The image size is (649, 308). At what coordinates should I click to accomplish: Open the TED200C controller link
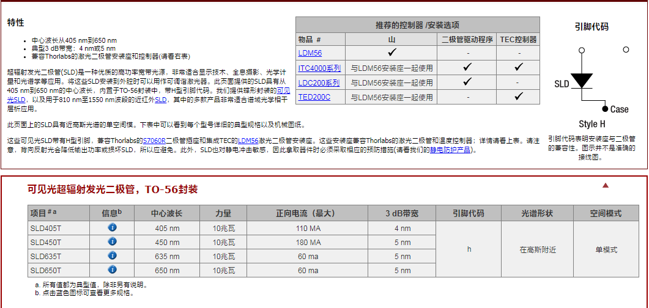pyautogui.click(x=314, y=97)
